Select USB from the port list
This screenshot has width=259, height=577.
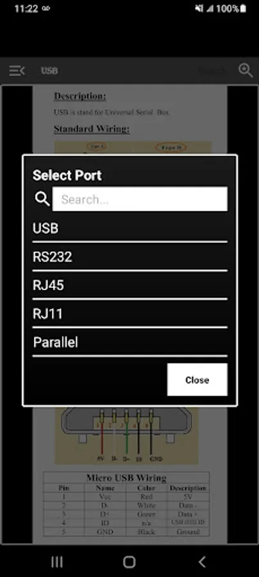click(x=130, y=228)
